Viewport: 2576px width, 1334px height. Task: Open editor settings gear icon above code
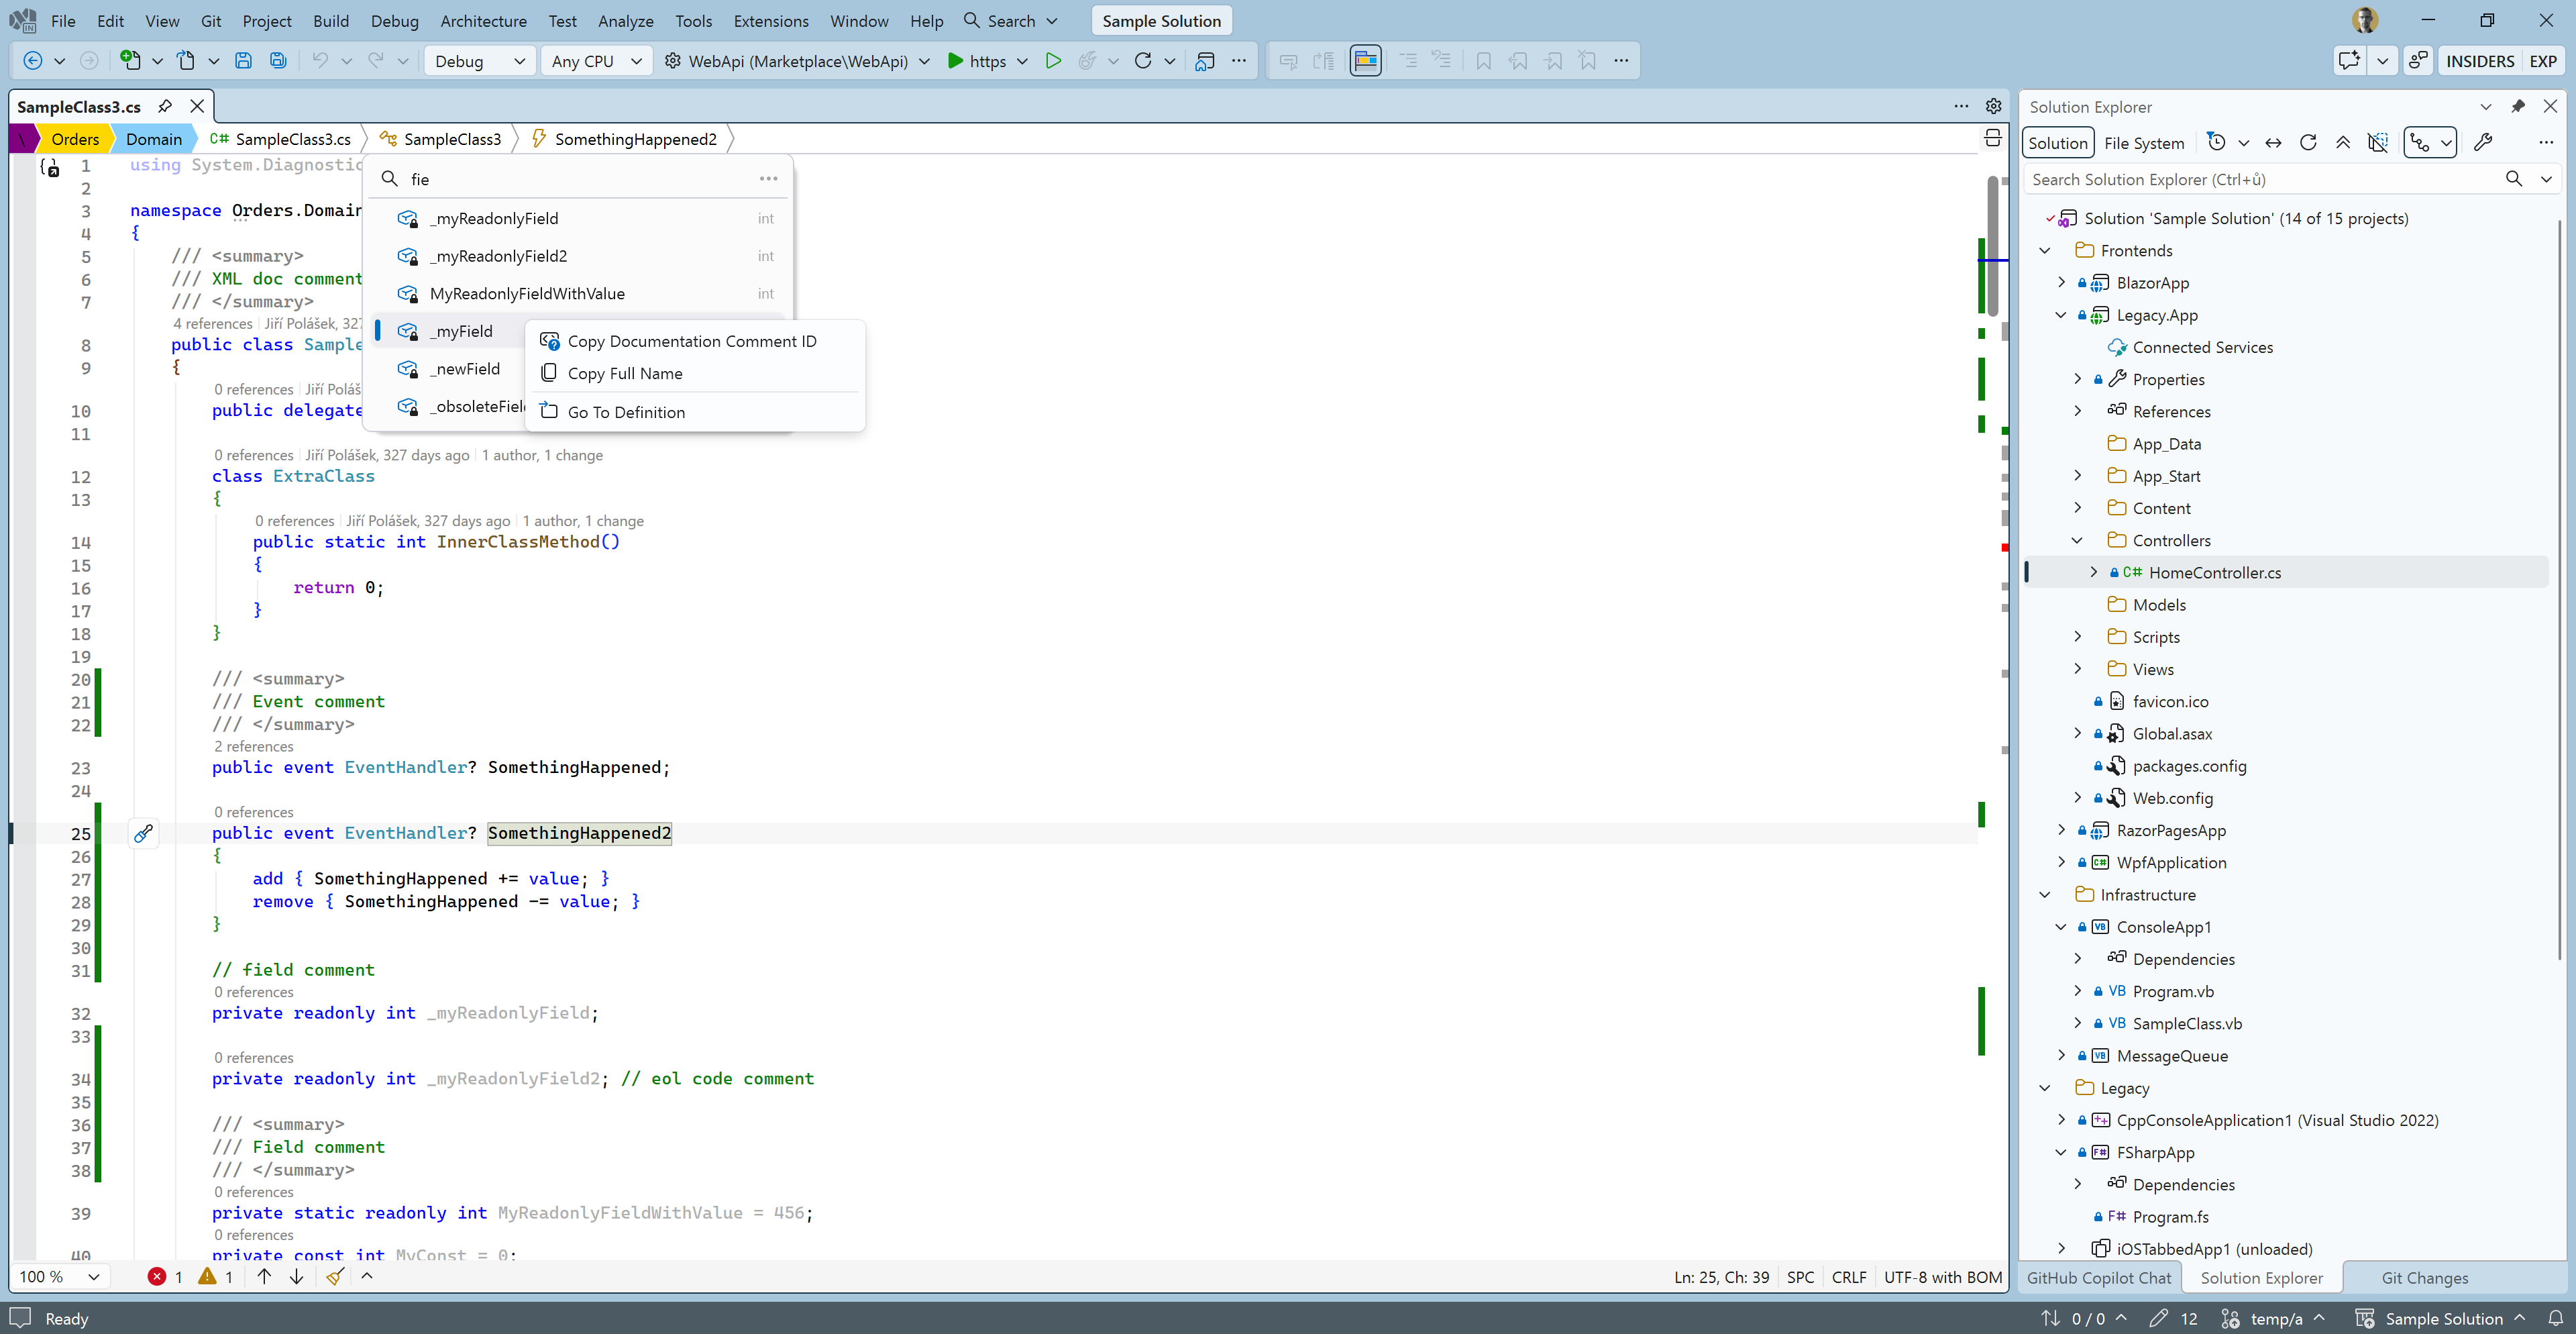coord(1993,106)
